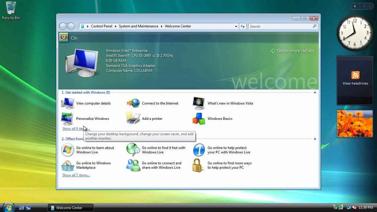Click the Windows Basics colored cubes icon
The height and width of the screenshot is (212, 377).
click(x=199, y=119)
